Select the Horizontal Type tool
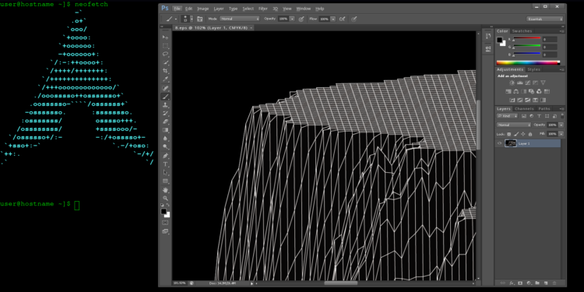This screenshot has width=584, height=292. 165,164
